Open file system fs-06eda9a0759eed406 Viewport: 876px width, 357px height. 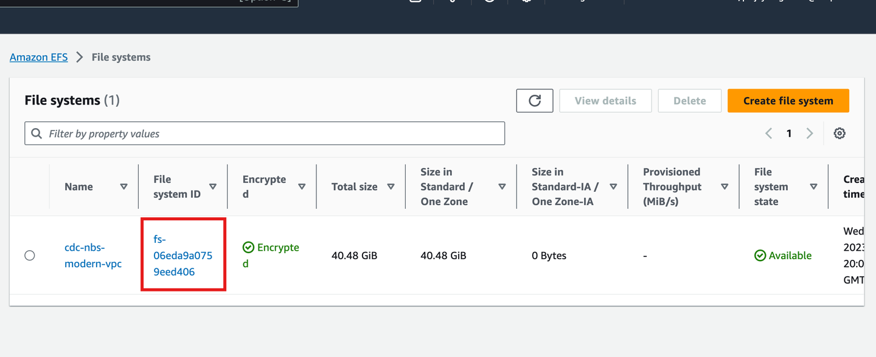click(183, 255)
